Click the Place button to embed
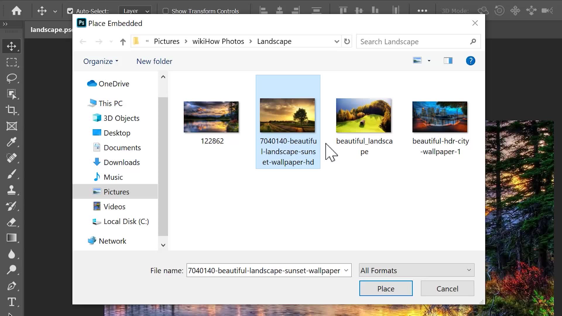The width and height of the screenshot is (562, 316). [x=385, y=288]
